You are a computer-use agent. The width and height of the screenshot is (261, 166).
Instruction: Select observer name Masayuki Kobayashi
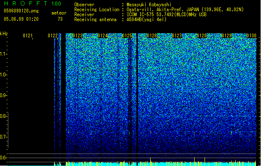pyautogui.click(x=149, y=5)
